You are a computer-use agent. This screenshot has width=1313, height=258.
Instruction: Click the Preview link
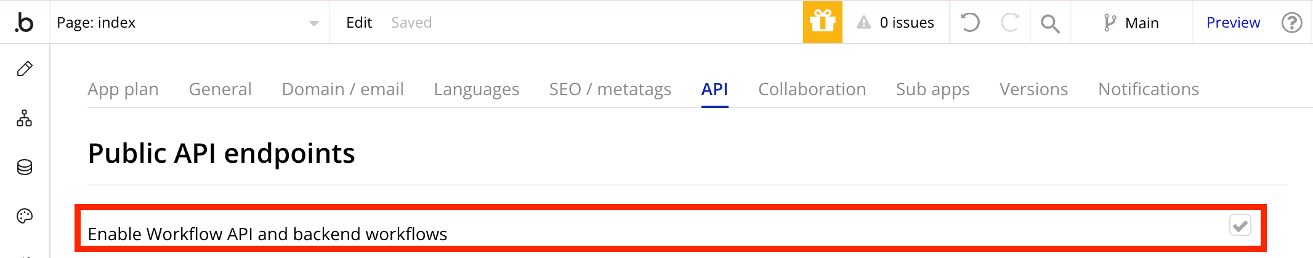coord(1233,23)
